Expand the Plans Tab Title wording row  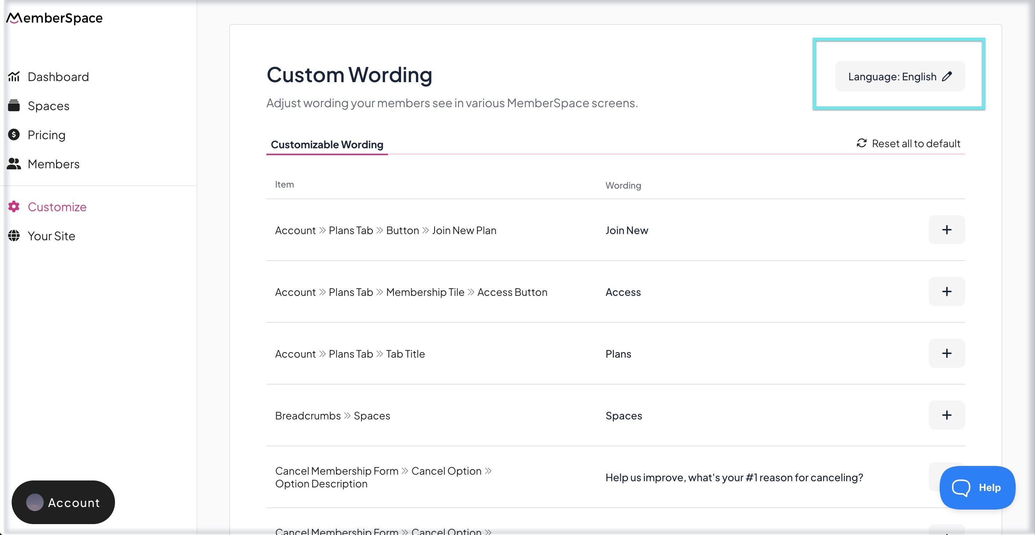pos(946,354)
